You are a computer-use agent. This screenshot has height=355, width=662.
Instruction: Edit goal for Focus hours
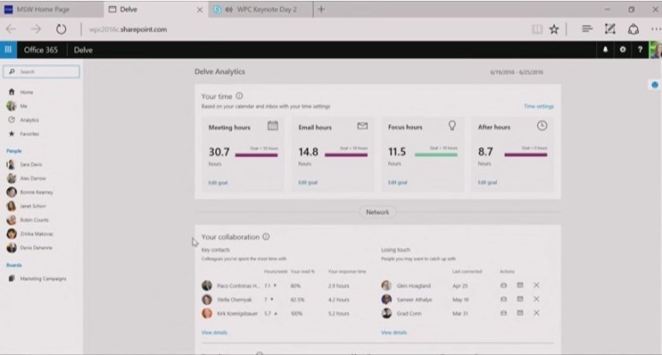click(398, 183)
